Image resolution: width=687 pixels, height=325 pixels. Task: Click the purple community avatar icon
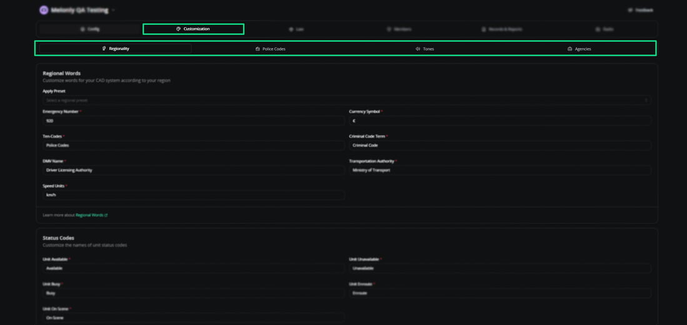click(44, 10)
